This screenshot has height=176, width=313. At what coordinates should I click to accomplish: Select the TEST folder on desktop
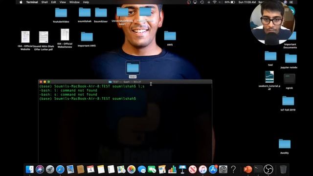tap(133, 67)
